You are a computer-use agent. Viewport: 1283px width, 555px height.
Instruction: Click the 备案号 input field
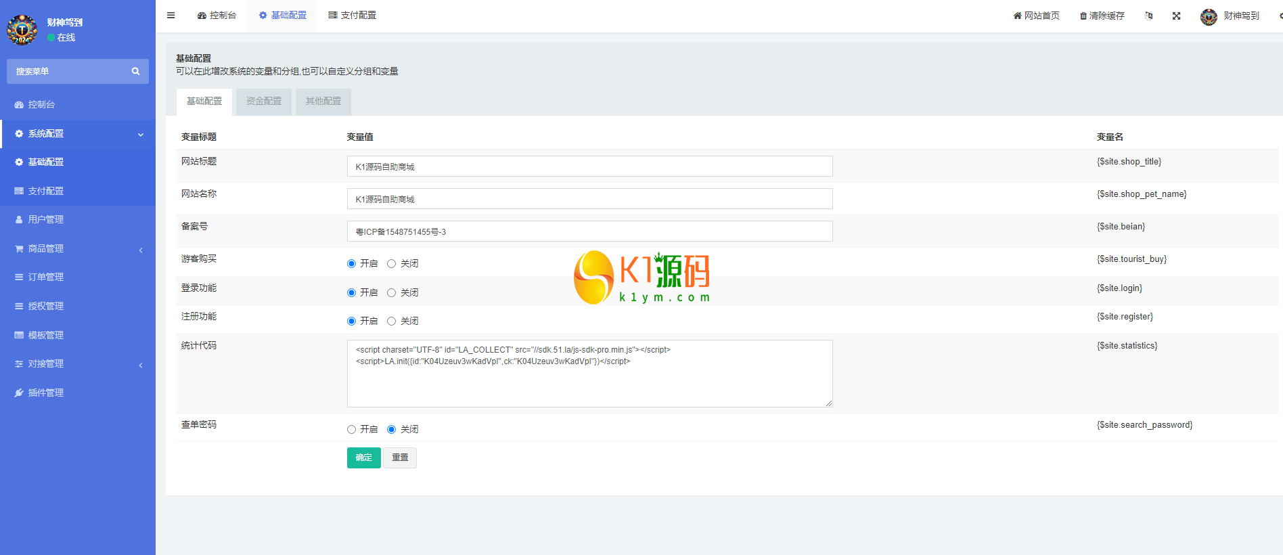[590, 231]
